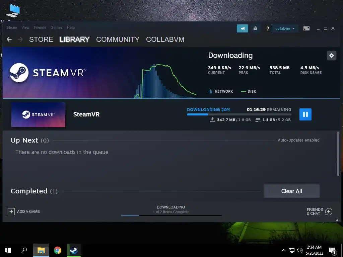Click "22.9 MB/s" peak value
This screenshot has width=343, height=257.
pos(249,68)
